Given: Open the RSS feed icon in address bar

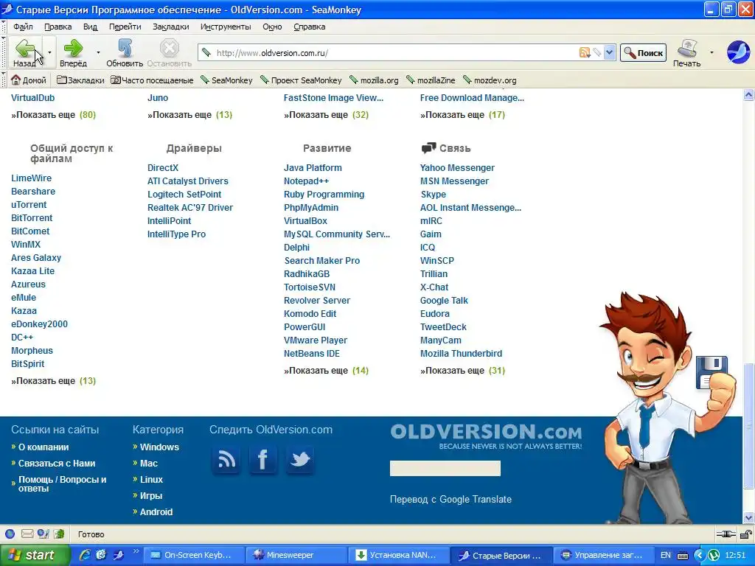Looking at the screenshot, I should (585, 52).
